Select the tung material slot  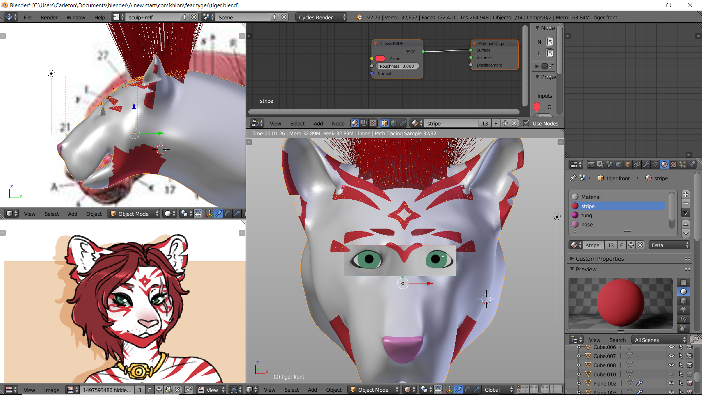(586, 215)
